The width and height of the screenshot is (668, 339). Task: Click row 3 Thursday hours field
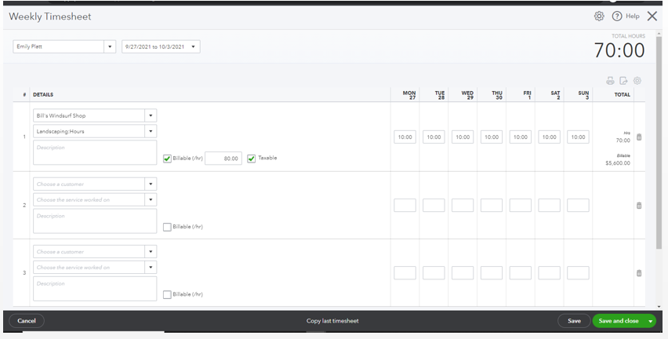tap(492, 273)
